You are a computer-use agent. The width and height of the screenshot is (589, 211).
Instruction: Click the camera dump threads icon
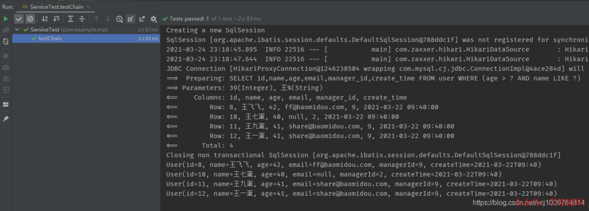coord(5,67)
